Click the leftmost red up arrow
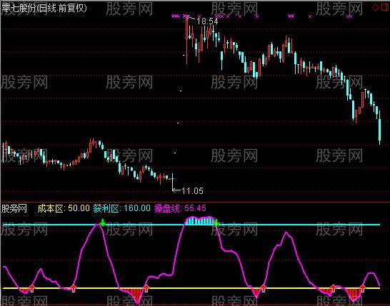 pyautogui.click(x=32, y=288)
